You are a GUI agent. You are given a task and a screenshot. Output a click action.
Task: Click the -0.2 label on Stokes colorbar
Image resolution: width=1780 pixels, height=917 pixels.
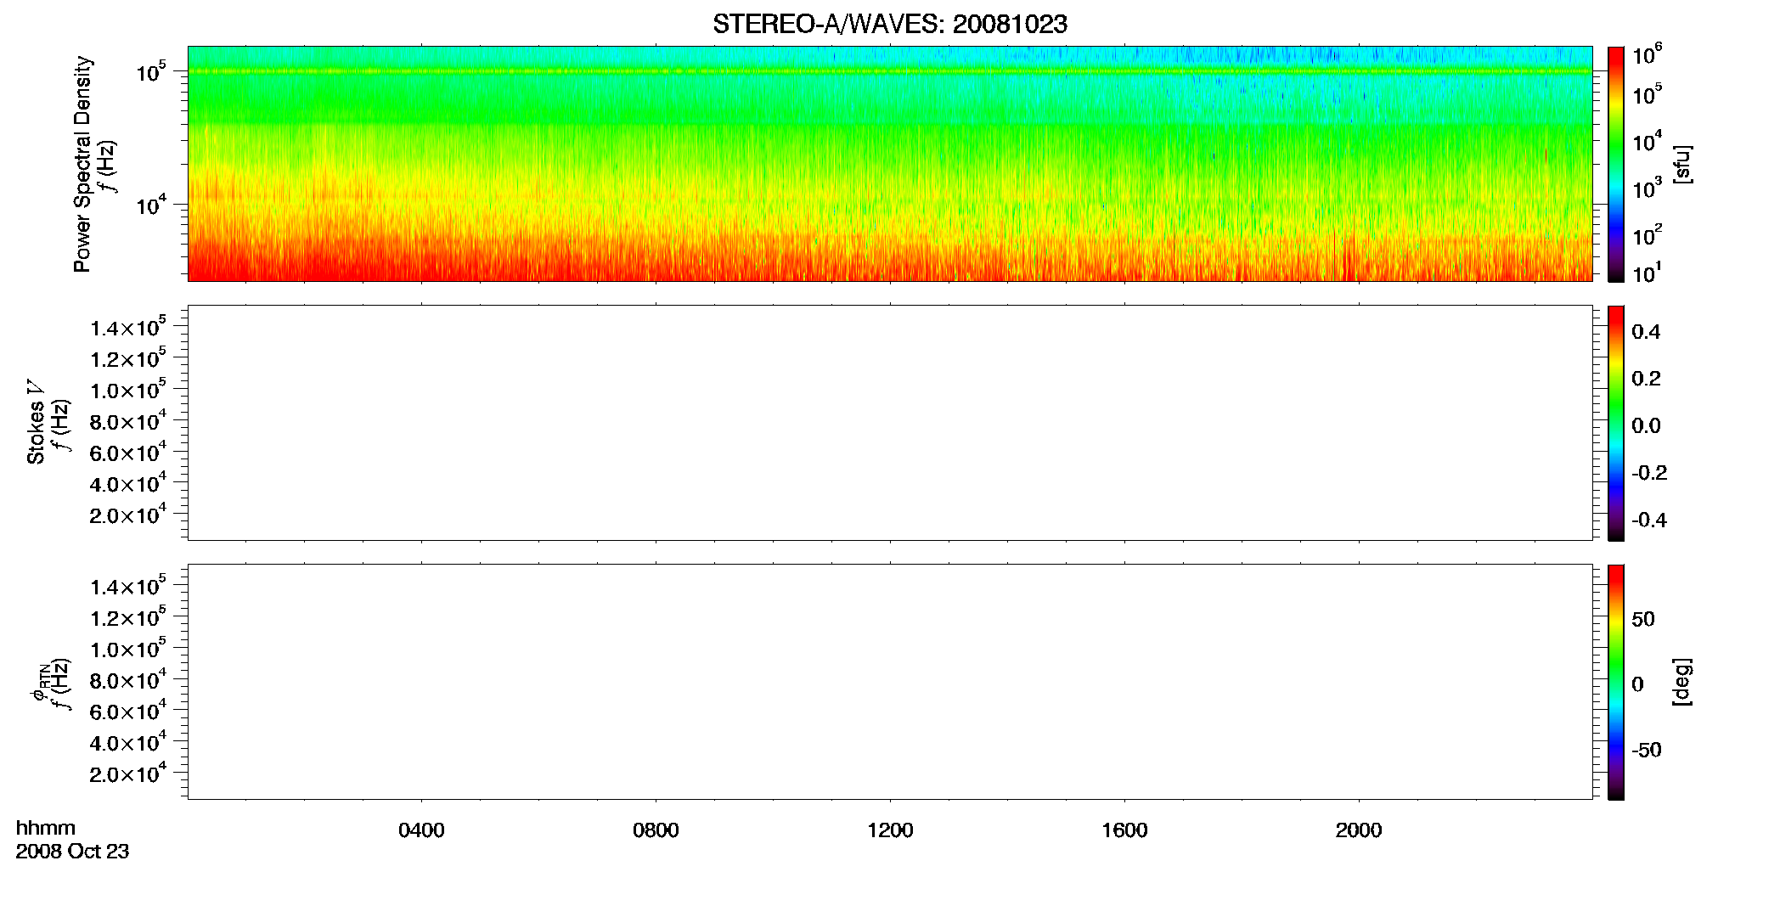point(1649,473)
